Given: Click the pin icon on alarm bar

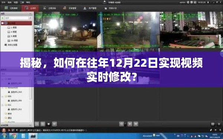Looking at the screenshot, I should coord(211,130).
